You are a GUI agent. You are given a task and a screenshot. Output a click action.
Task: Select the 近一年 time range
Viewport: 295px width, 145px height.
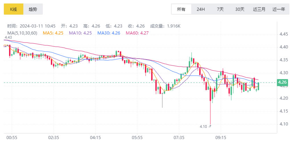point(279,9)
